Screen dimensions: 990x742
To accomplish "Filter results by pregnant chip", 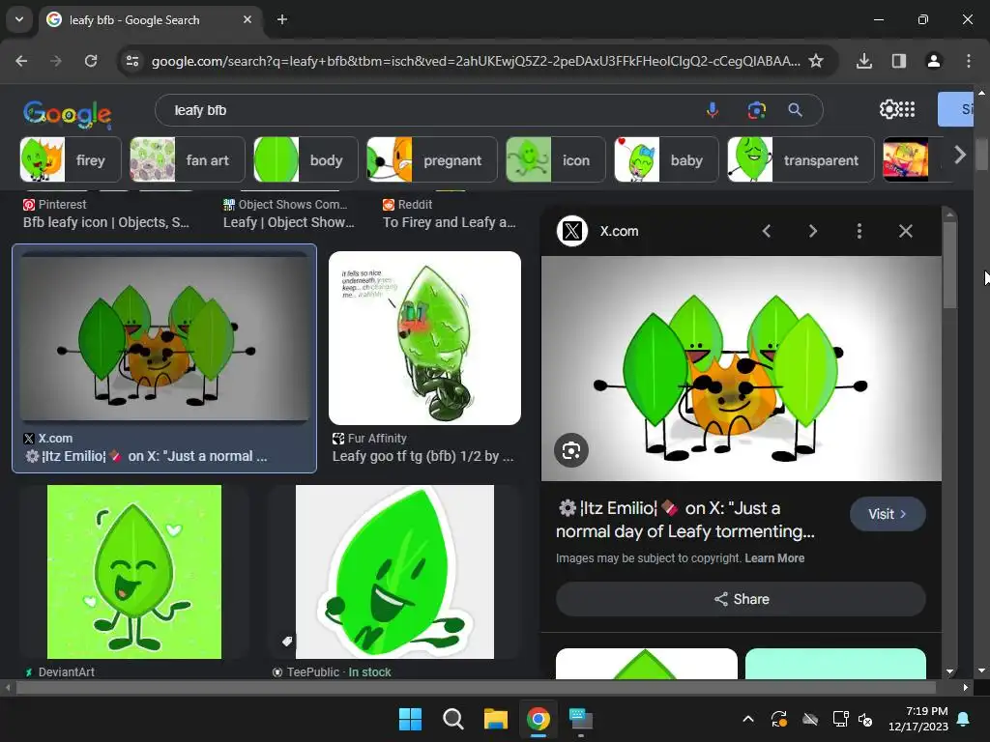I will tap(432, 159).
